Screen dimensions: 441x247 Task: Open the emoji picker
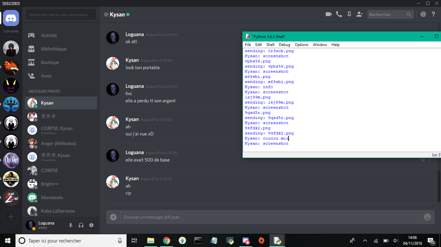point(427,217)
